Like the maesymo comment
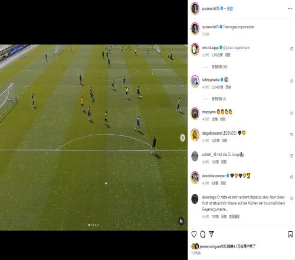 tap(291, 113)
